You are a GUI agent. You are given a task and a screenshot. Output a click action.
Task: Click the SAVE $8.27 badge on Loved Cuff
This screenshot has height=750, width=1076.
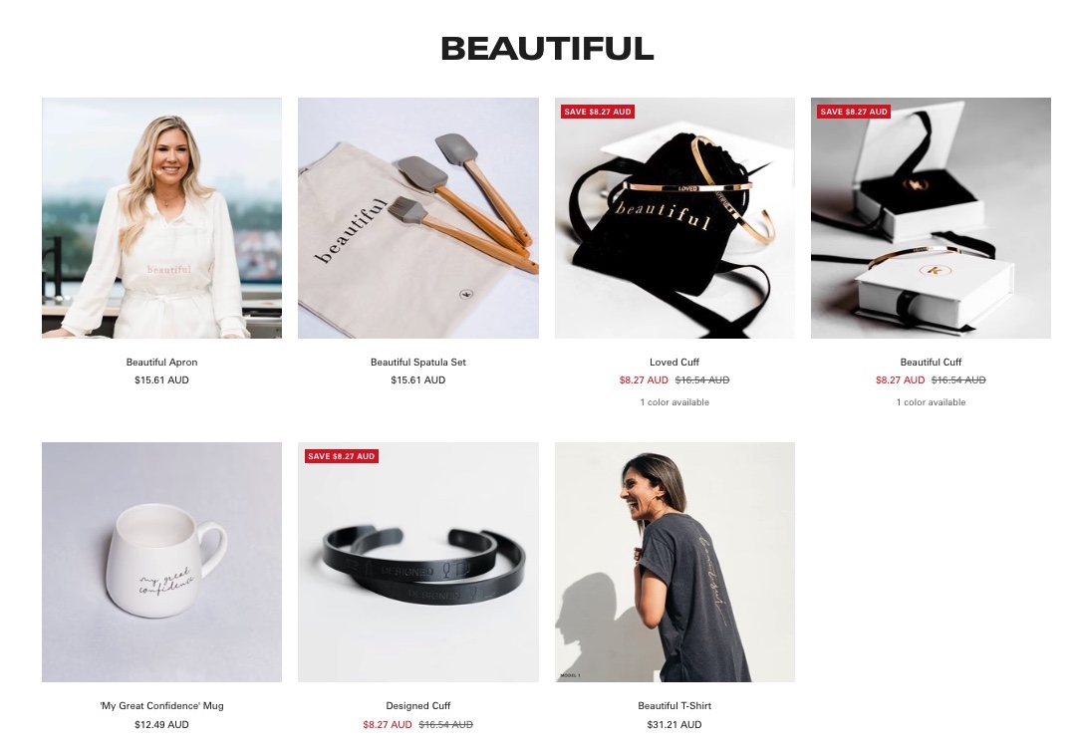point(598,112)
